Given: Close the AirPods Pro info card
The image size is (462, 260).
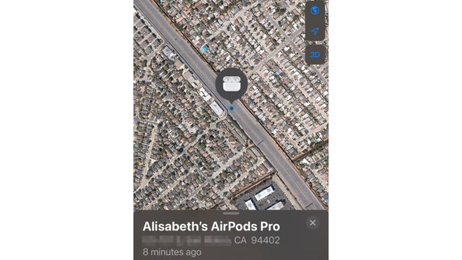Looking at the screenshot, I should [x=313, y=223].
